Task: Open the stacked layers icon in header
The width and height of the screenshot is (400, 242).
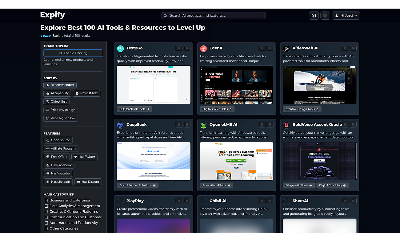Action: click(314, 15)
